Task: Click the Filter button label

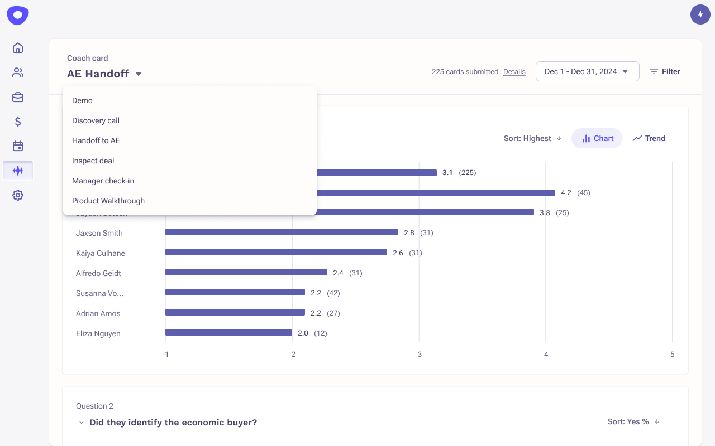Action: coord(671,71)
